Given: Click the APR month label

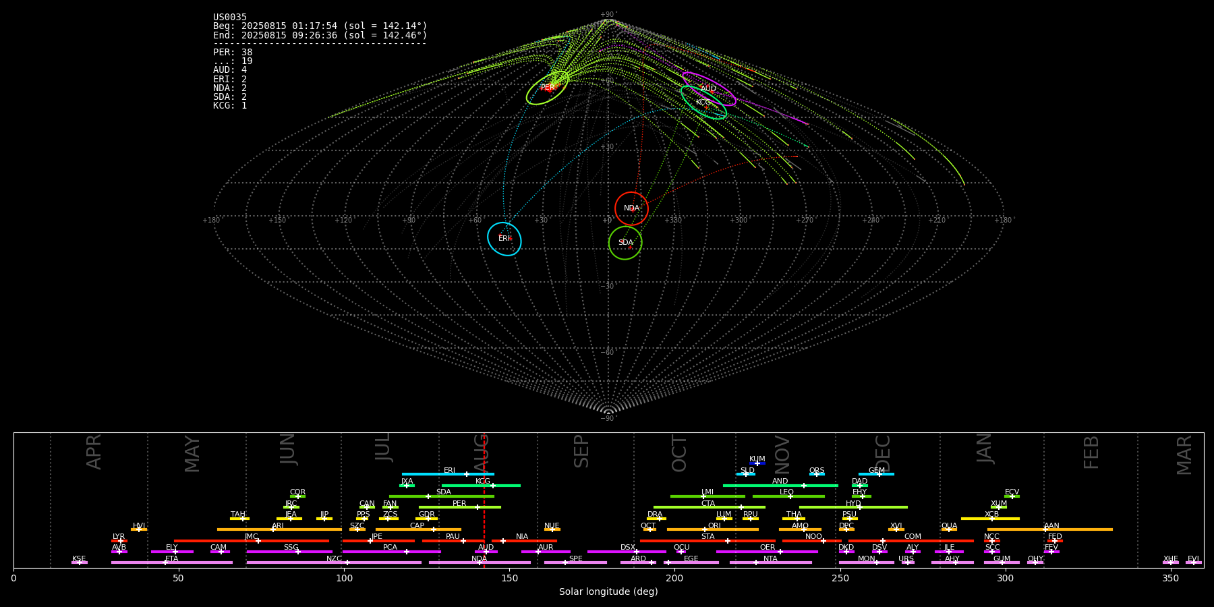Looking at the screenshot, I should (94, 452).
